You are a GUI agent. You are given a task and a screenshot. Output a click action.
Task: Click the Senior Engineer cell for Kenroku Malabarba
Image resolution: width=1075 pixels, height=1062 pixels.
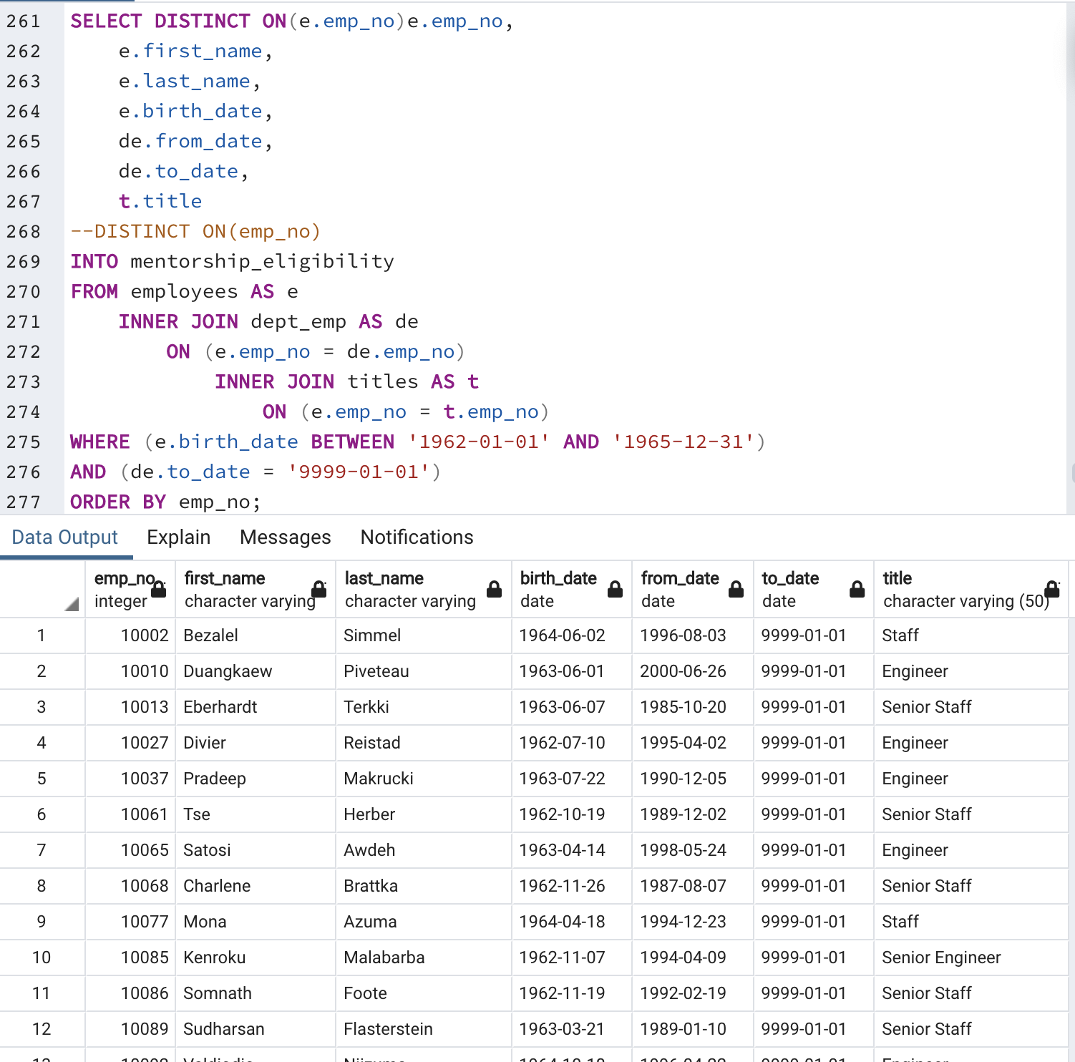(x=941, y=958)
